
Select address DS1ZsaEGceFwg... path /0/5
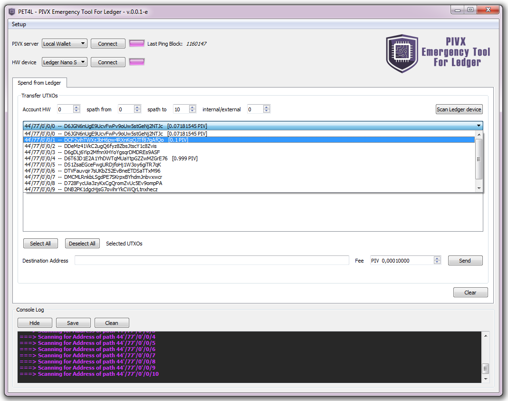click(x=249, y=165)
